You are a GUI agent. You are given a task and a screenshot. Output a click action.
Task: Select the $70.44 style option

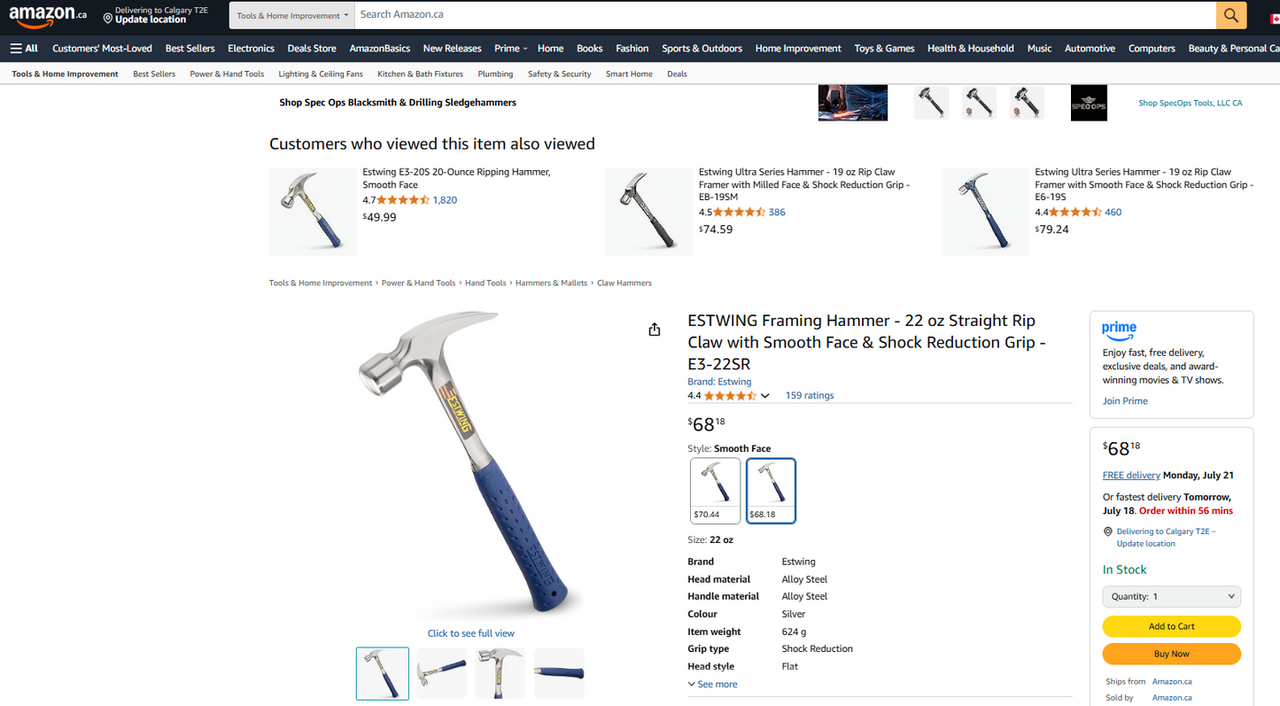click(x=715, y=491)
